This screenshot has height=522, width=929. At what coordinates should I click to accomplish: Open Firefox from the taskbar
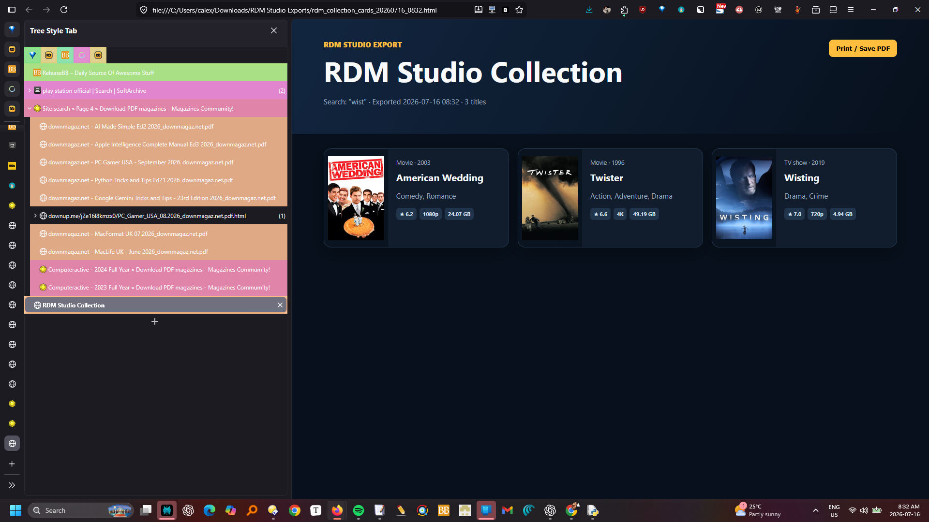[x=337, y=510]
